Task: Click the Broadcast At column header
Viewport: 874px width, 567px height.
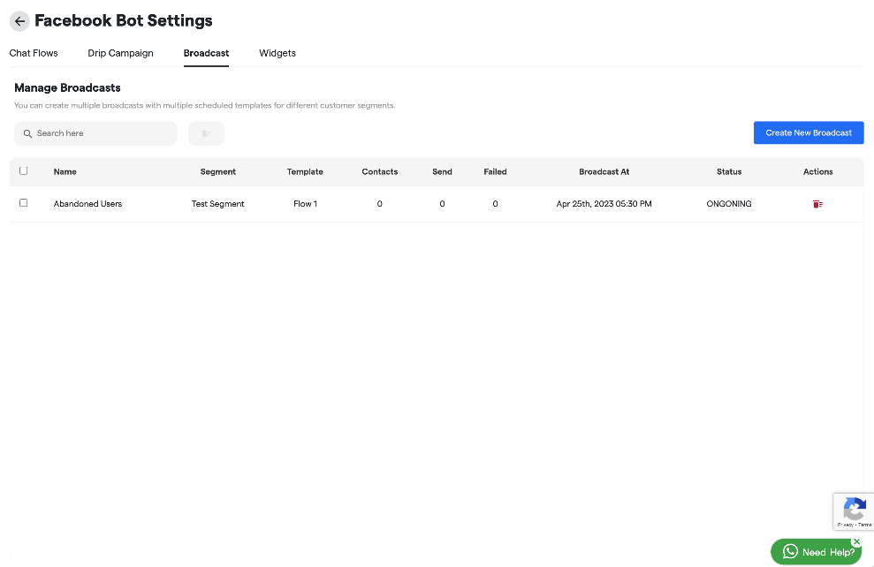Action: click(x=604, y=172)
